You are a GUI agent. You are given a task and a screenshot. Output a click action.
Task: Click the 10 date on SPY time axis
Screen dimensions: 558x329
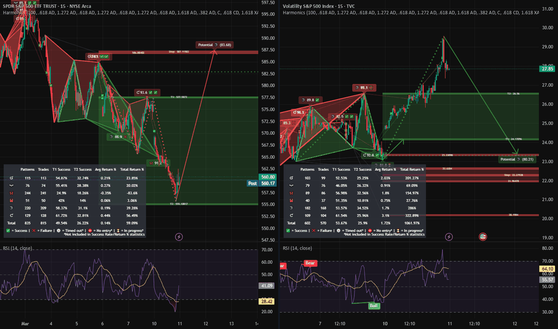154,324
